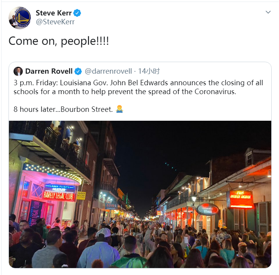The width and height of the screenshot is (279, 275).
Task: Visit the @SteveKerr handle
Action: 55,22
